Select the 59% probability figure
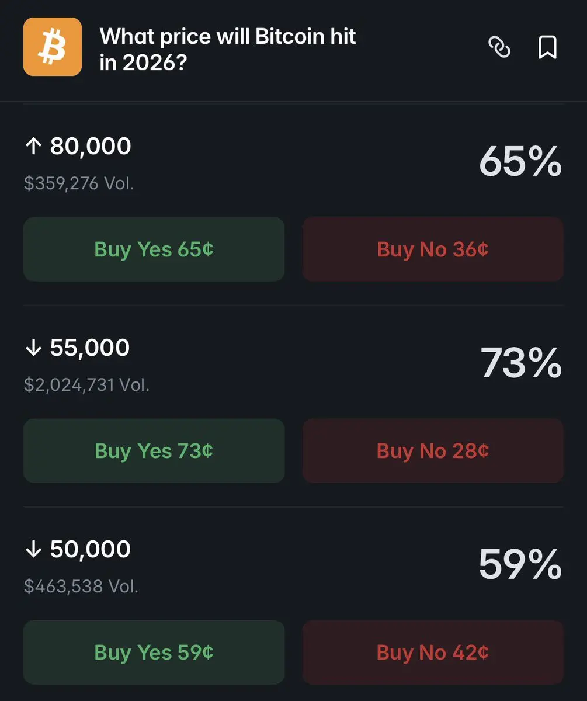587x701 pixels. click(x=520, y=565)
